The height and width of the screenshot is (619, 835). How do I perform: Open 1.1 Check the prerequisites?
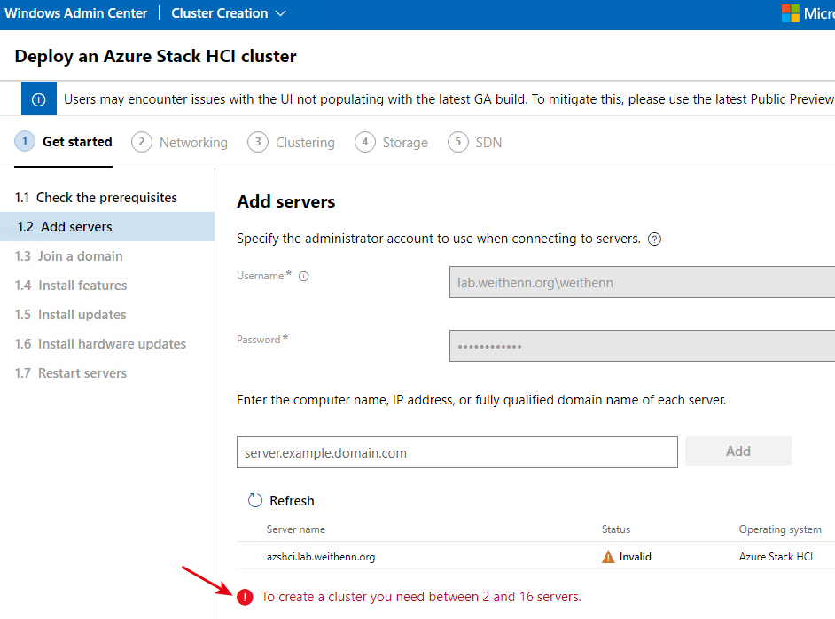107,198
